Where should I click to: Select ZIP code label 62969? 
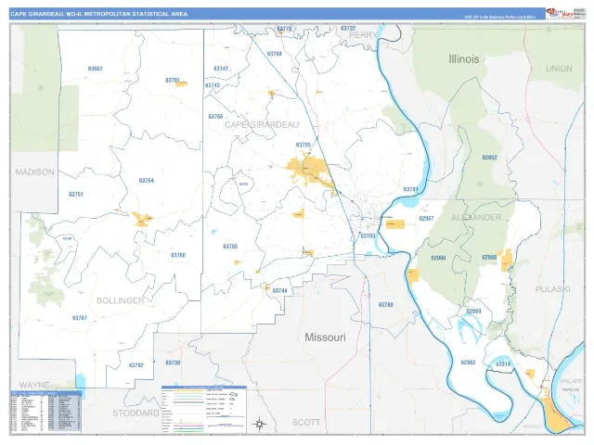coord(473,311)
